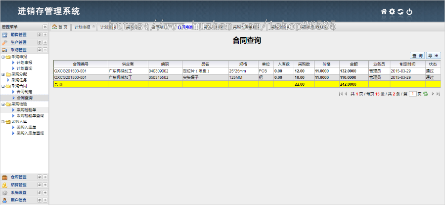
Task: Select the 尖头镊子 product row
Action: [247, 77]
